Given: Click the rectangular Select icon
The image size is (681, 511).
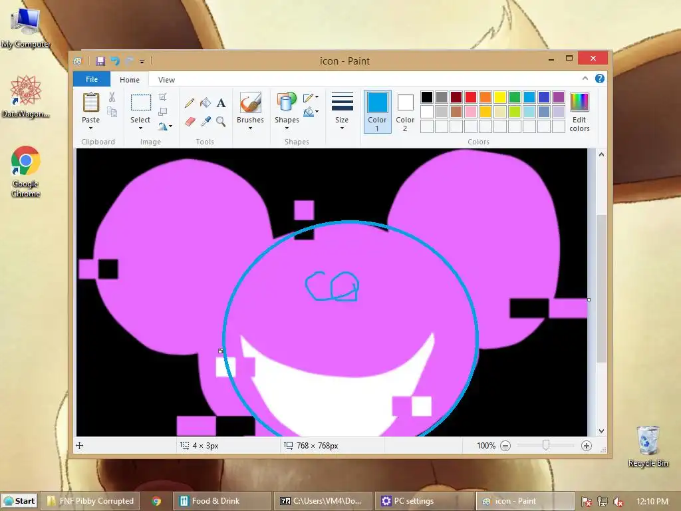Looking at the screenshot, I should click(x=141, y=103).
